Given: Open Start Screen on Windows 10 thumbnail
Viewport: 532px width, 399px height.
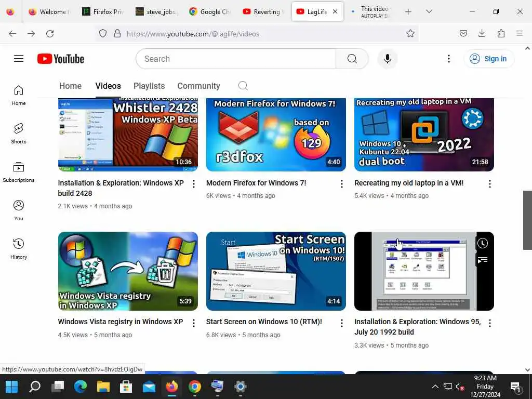Looking at the screenshot, I should click(276, 271).
